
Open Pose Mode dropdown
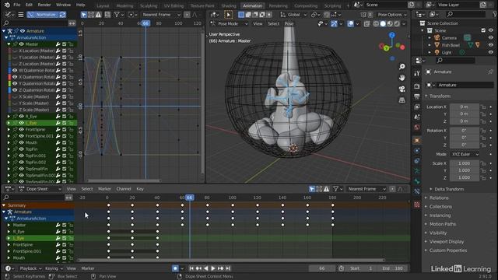point(229,24)
